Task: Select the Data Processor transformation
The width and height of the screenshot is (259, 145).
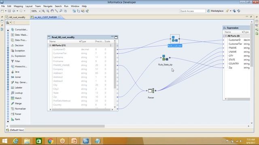Action: click(x=19, y=40)
